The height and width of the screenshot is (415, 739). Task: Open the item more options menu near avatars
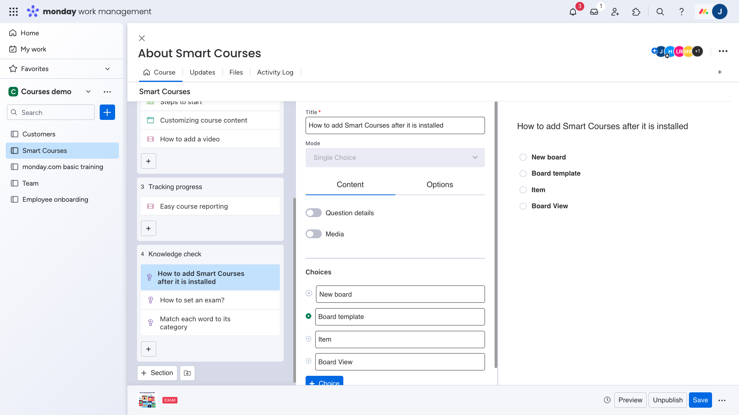click(x=723, y=51)
